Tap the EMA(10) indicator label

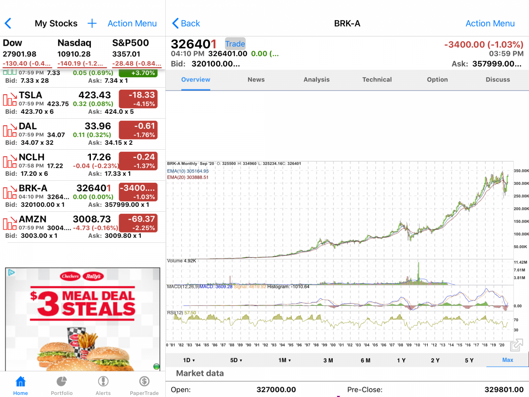pyautogui.click(x=188, y=171)
